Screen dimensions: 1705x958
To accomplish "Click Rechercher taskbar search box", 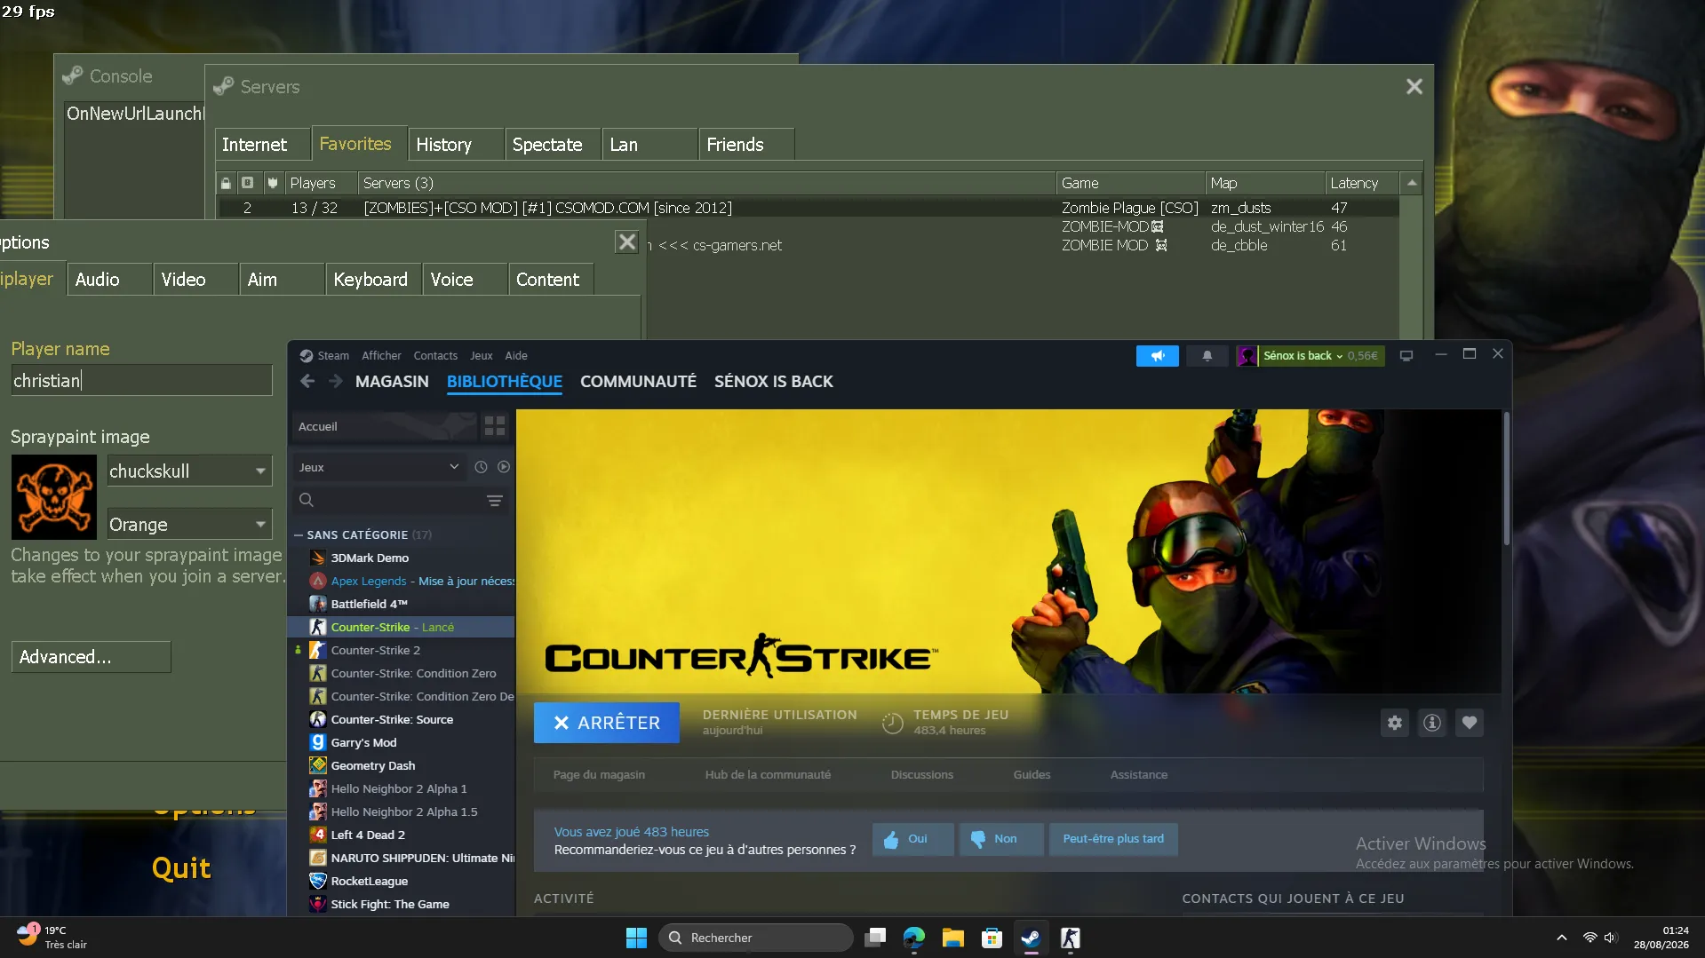I will (x=755, y=938).
